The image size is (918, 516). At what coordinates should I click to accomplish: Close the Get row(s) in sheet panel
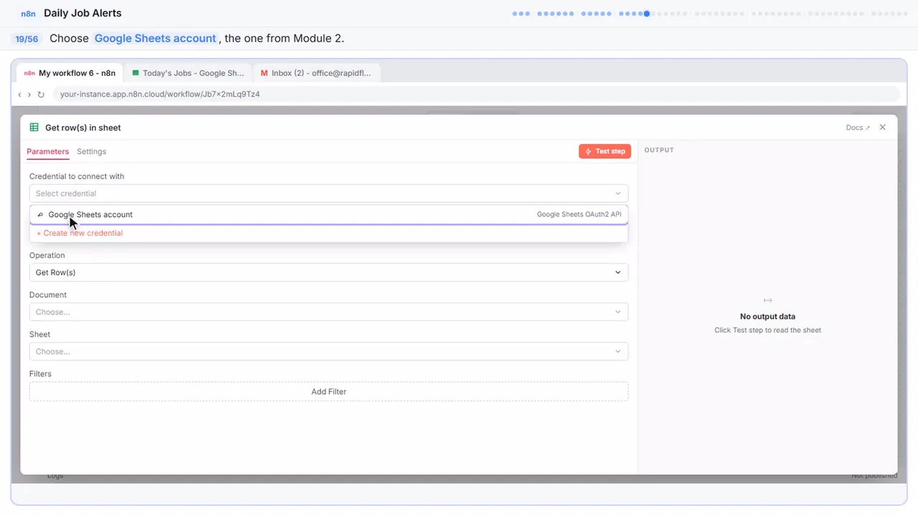(x=883, y=128)
